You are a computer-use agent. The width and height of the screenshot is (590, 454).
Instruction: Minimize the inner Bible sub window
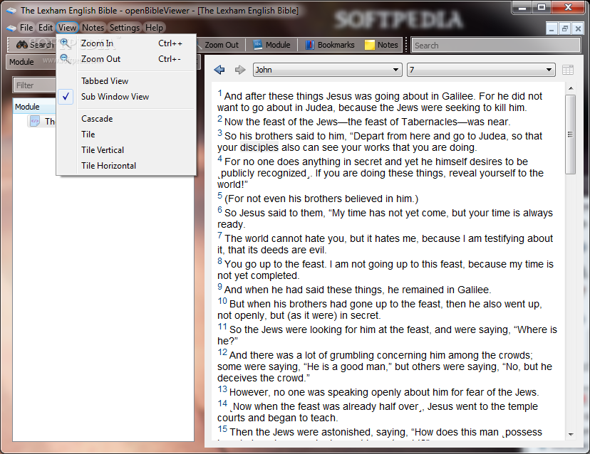[552, 28]
